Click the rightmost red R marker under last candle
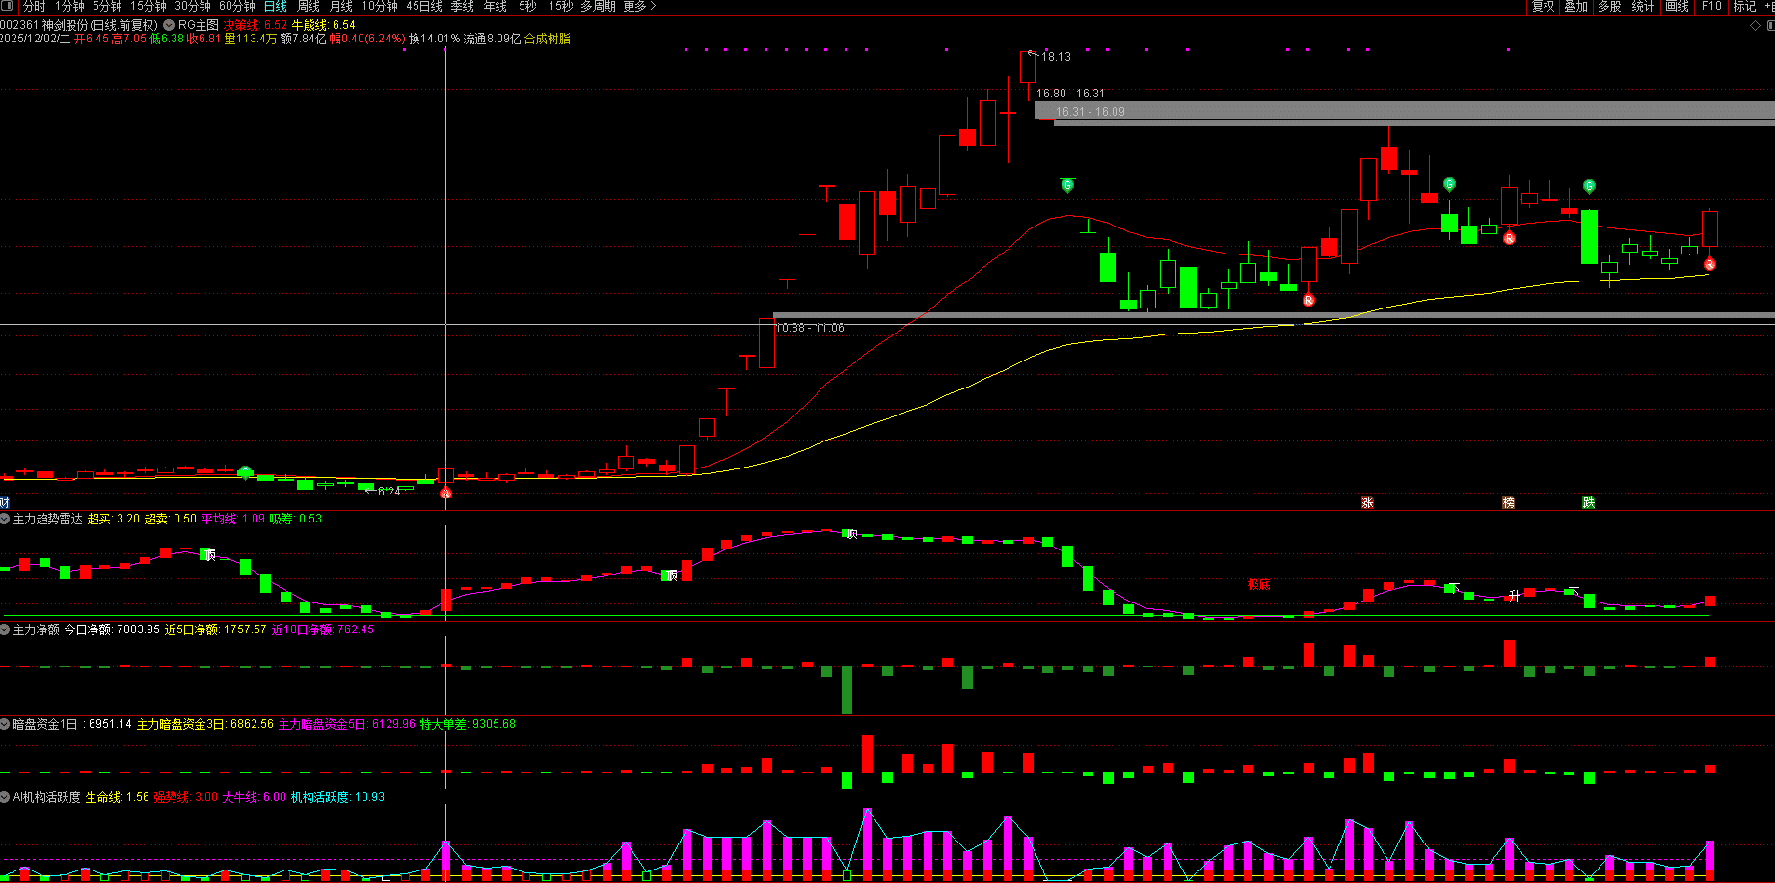 (1709, 264)
